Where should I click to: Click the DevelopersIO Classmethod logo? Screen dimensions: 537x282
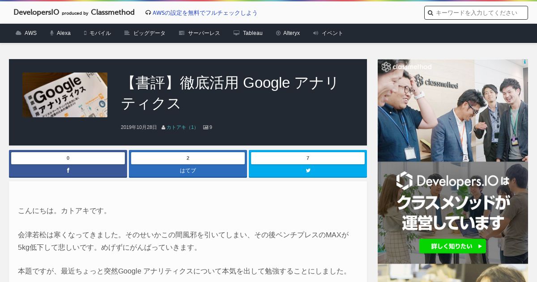tap(74, 13)
